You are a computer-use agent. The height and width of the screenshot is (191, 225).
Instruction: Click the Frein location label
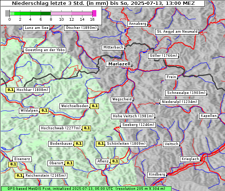[x=171, y=77]
